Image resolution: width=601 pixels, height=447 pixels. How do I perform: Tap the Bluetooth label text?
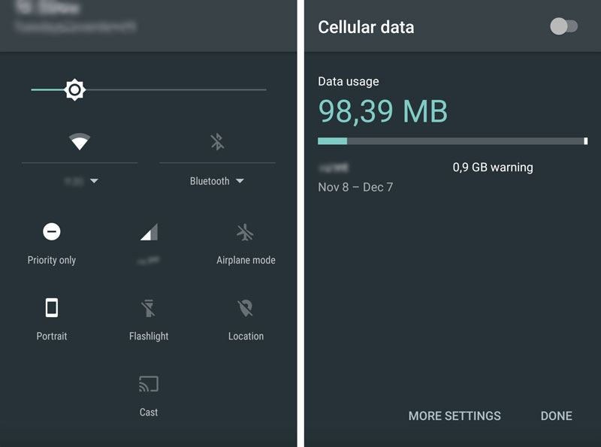tap(210, 181)
